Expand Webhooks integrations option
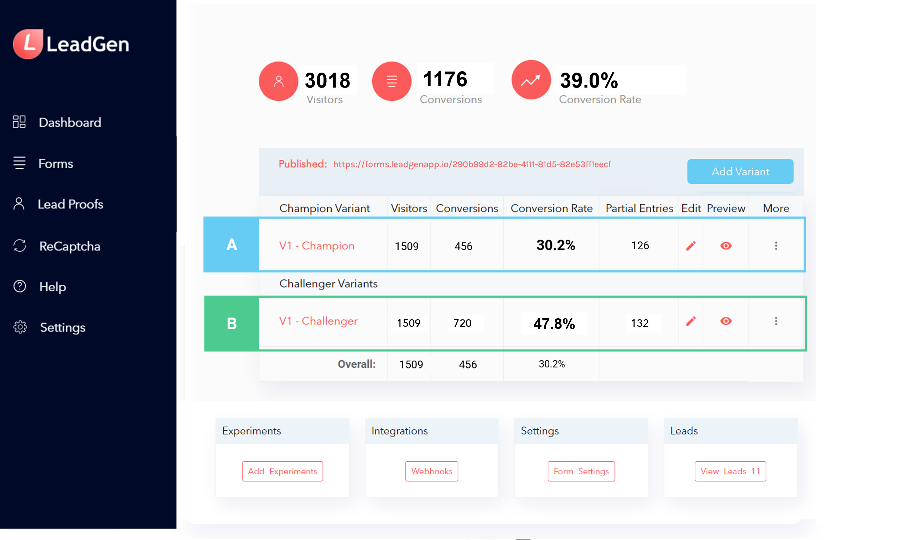The height and width of the screenshot is (540, 902). pyautogui.click(x=432, y=471)
